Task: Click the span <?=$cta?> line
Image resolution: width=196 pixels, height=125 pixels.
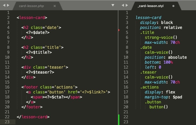Action: pyautogui.click(x=56, y=97)
